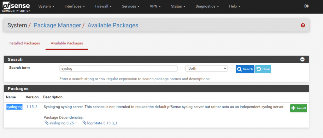Image resolution: width=323 pixels, height=138 pixels.
Task: Click the System breadcrumb text
Action: 17,26
